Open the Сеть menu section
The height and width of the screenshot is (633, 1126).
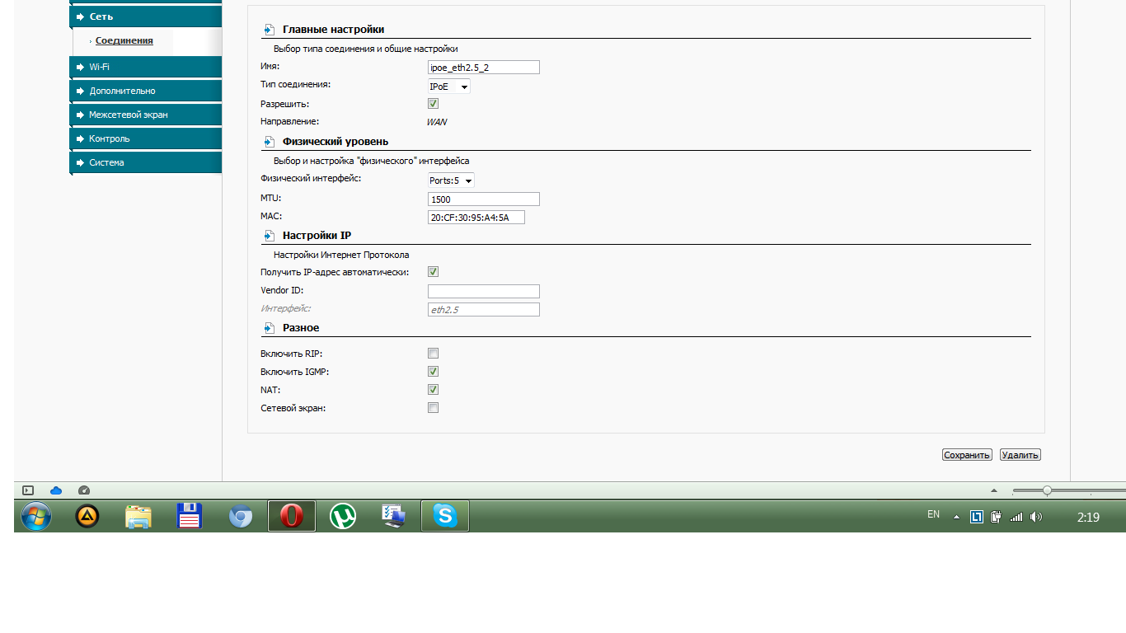click(x=146, y=16)
